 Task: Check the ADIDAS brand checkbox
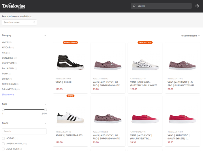[3, 138]
